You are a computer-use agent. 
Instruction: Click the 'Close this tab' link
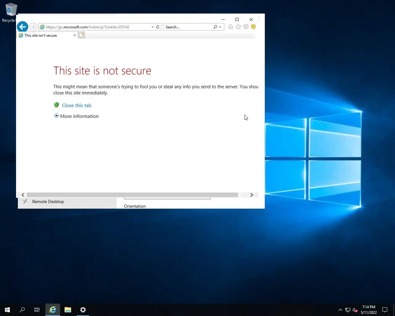click(77, 106)
